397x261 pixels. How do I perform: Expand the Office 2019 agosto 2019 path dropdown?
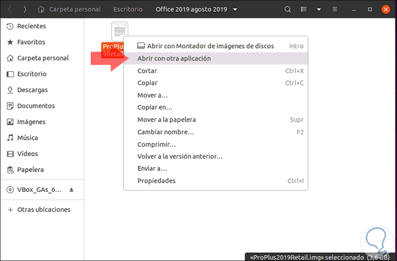[235, 10]
